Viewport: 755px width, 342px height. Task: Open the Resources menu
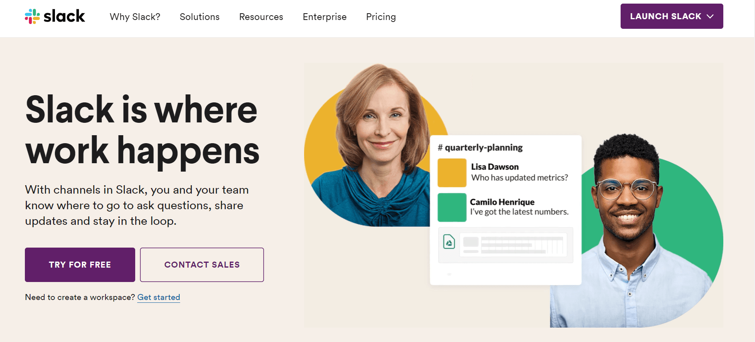[261, 17]
